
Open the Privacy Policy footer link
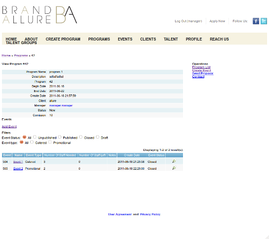point(150,214)
